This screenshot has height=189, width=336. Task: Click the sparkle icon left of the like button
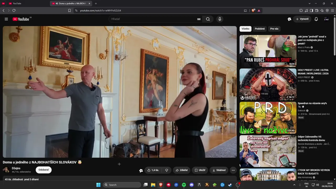click(x=141, y=170)
